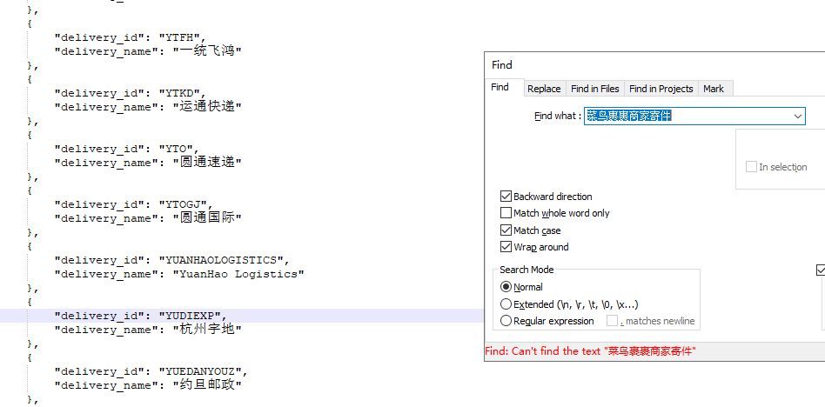Image resolution: width=825 pixels, height=407 pixels.
Task: Click the red Can't find the text status message
Action: [590, 351]
